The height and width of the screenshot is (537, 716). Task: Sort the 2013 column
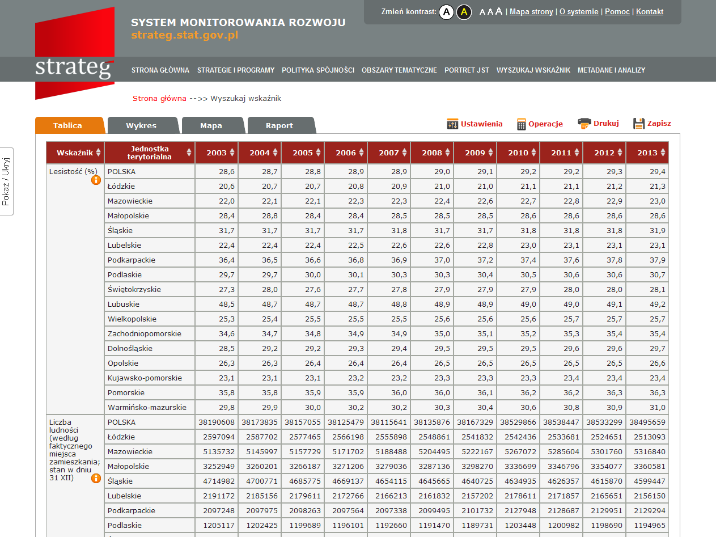(x=663, y=153)
